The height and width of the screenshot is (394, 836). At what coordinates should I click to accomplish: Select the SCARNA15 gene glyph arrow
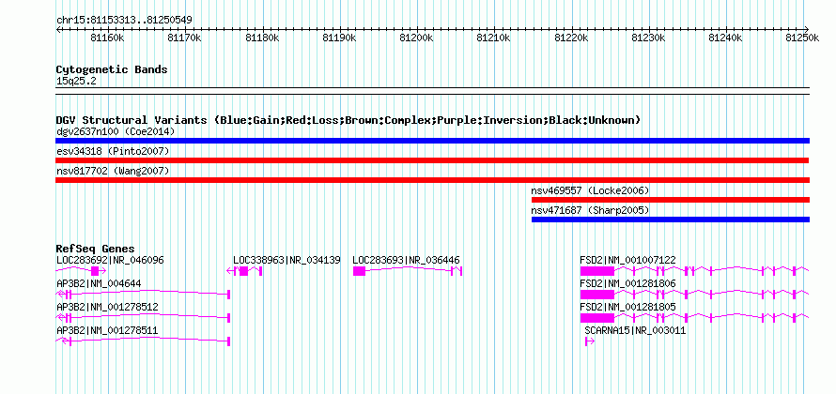pyautogui.click(x=589, y=341)
